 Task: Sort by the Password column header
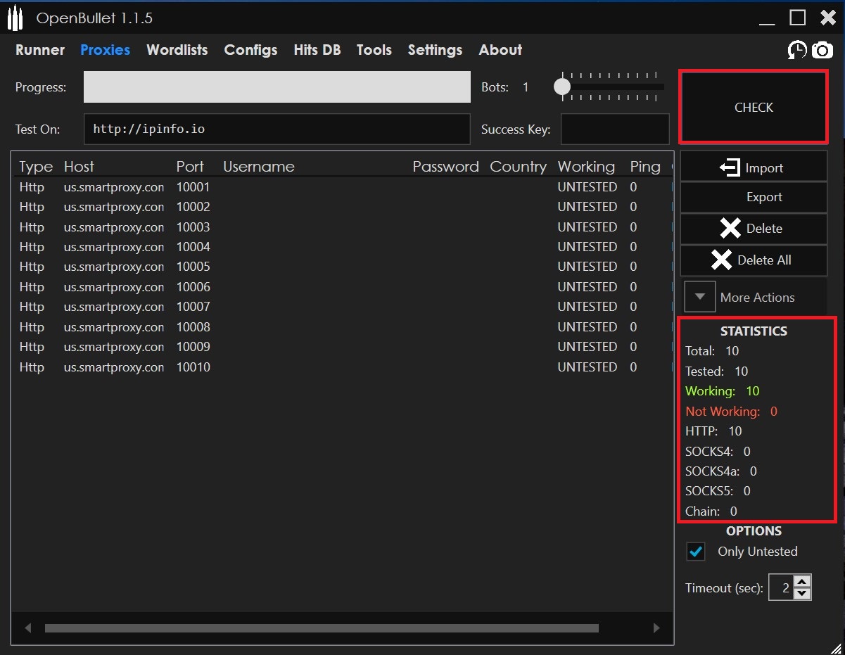point(445,167)
